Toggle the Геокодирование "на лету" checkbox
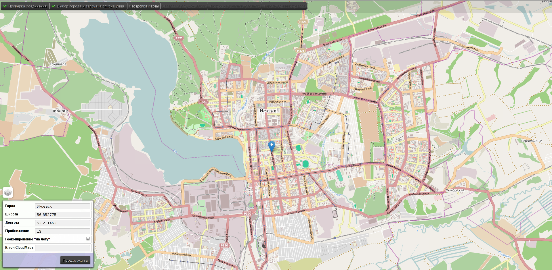This screenshot has height=270, width=552. coord(88,239)
